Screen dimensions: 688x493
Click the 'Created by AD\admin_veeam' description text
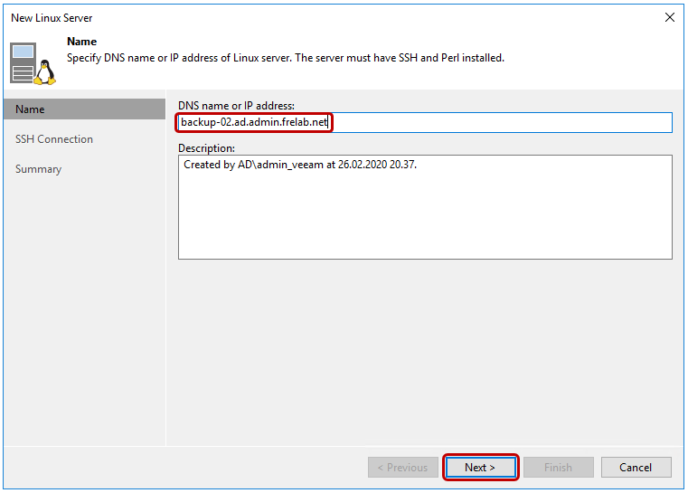click(x=300, y=165)
